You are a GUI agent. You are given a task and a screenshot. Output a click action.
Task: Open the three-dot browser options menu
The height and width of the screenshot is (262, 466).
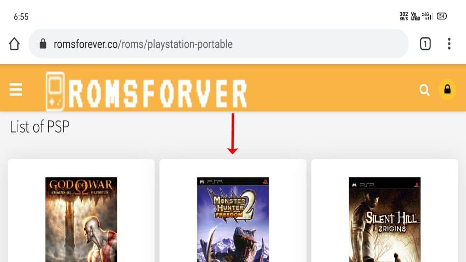pyautogui.click(x=449, y=44)
